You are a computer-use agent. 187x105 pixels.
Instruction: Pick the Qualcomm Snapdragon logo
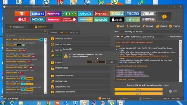70,20
